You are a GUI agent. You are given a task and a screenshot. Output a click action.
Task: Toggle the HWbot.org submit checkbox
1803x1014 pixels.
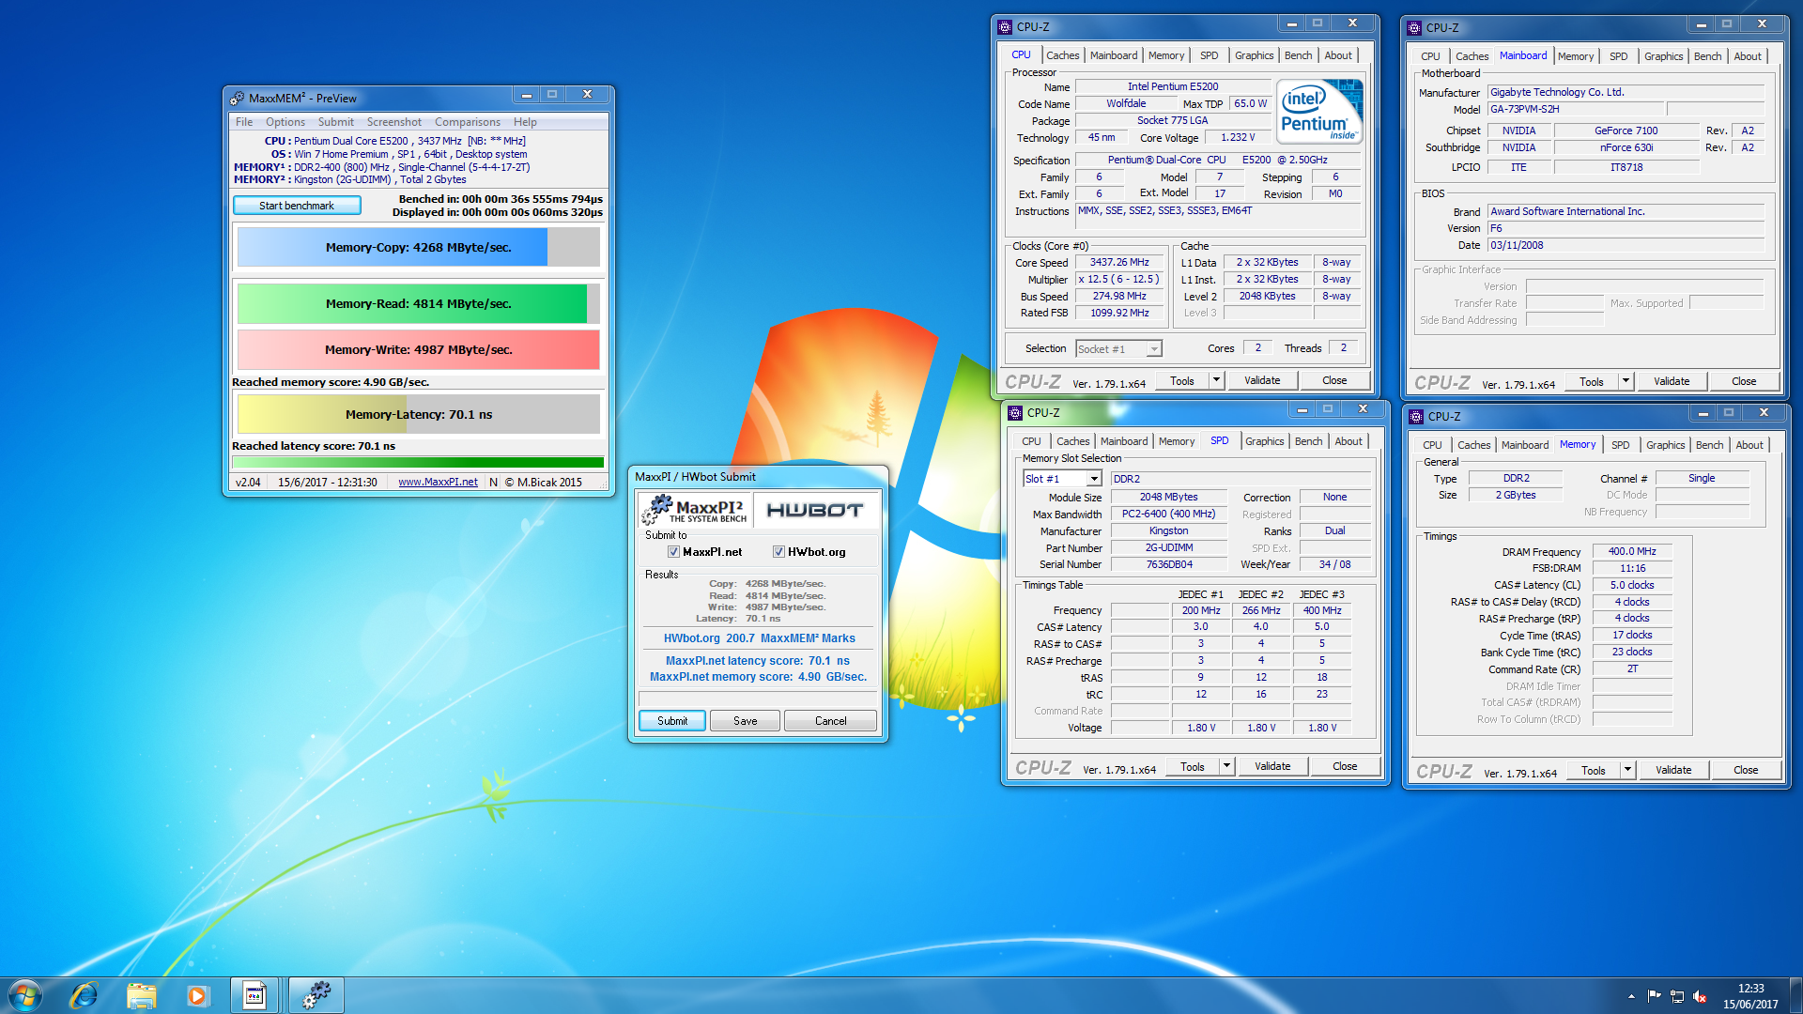tap(778, 552)
